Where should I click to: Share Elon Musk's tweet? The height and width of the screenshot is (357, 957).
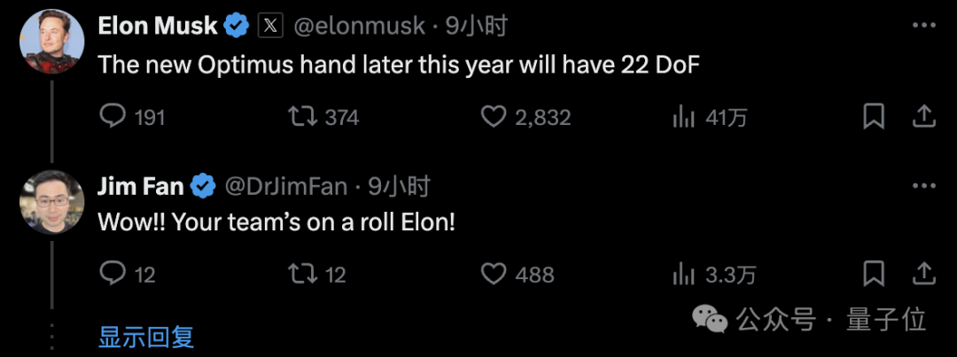[x=923, y=116]
